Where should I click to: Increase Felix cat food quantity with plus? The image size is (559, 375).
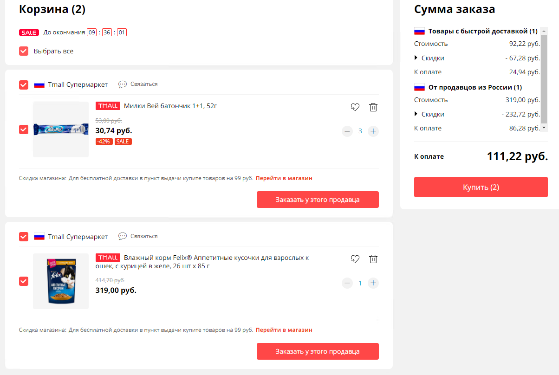tap(373, 283)
